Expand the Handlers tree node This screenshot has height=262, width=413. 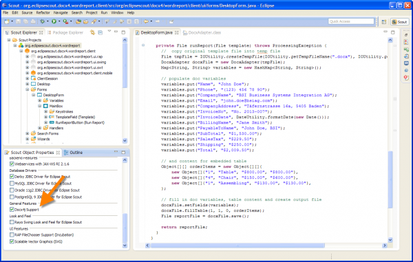(x=39, y=128)
